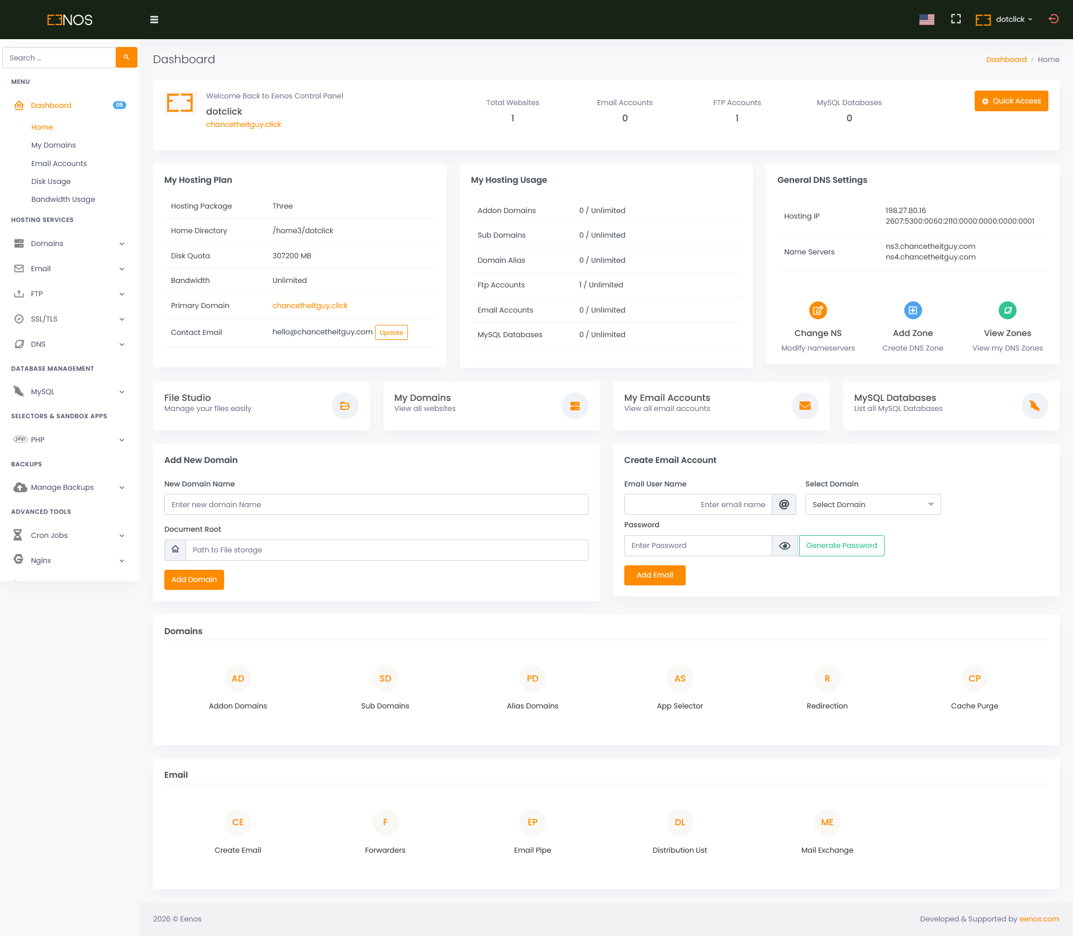Click the Add Zone plus icon
1073x936 pixels.
pyautogui.click(x=913, y=310)
